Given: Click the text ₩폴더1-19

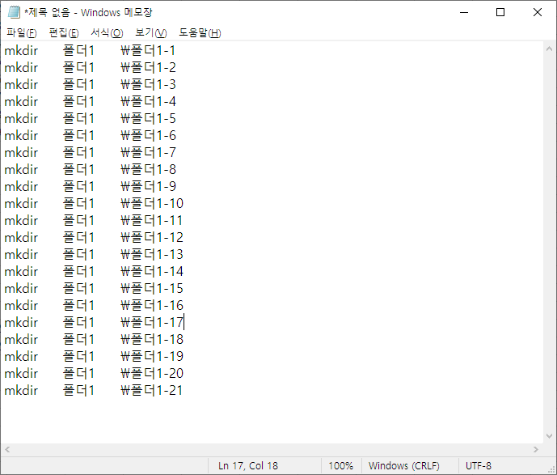Looking at the screenshot, I should (x=152, y=356).
